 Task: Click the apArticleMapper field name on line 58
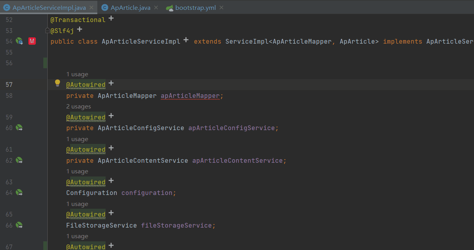click(190, 96)
